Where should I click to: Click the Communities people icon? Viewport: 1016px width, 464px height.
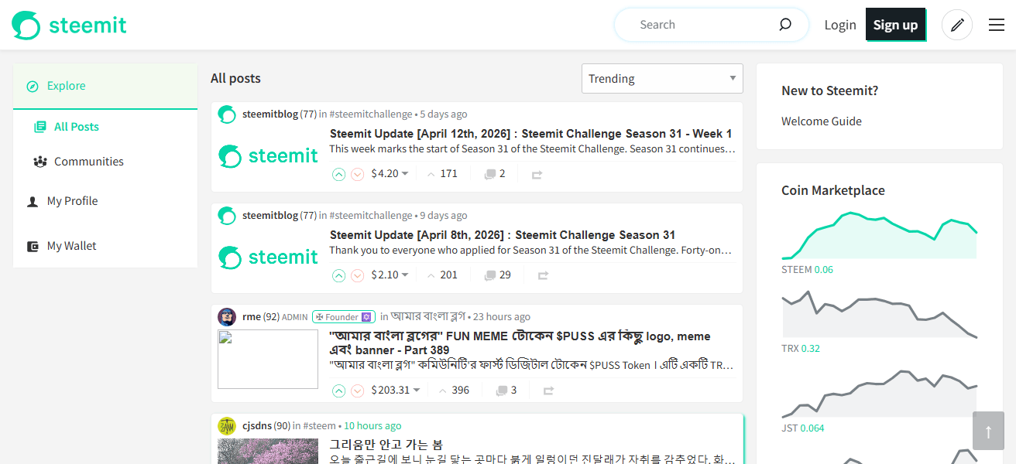click(x=40, y=162)
